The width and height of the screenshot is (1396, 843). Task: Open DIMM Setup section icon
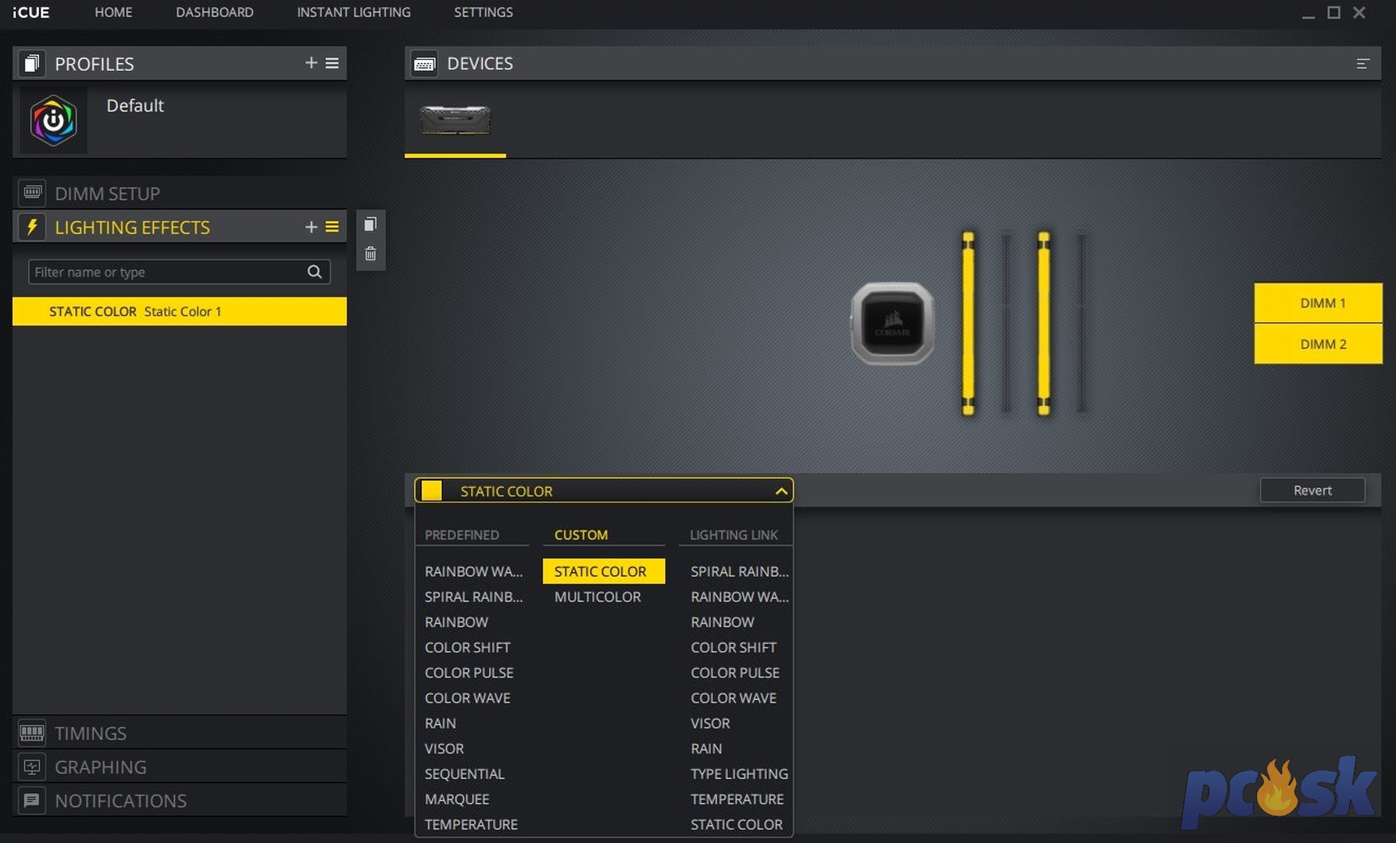pos(32,192)
